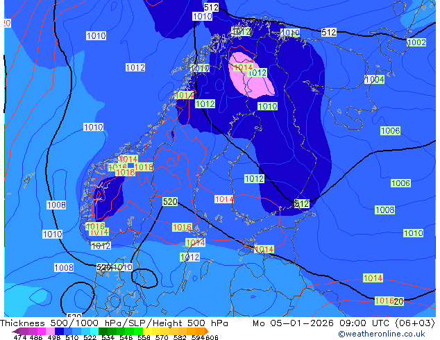The image size is (440, 340).
Task: Click the legend value 498
Action: 54,337
